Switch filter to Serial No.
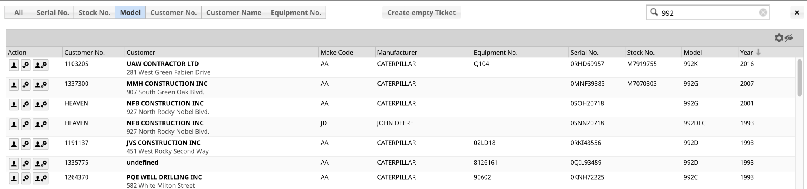This screenshot has height=189, width=807. (x=53, y=13)
